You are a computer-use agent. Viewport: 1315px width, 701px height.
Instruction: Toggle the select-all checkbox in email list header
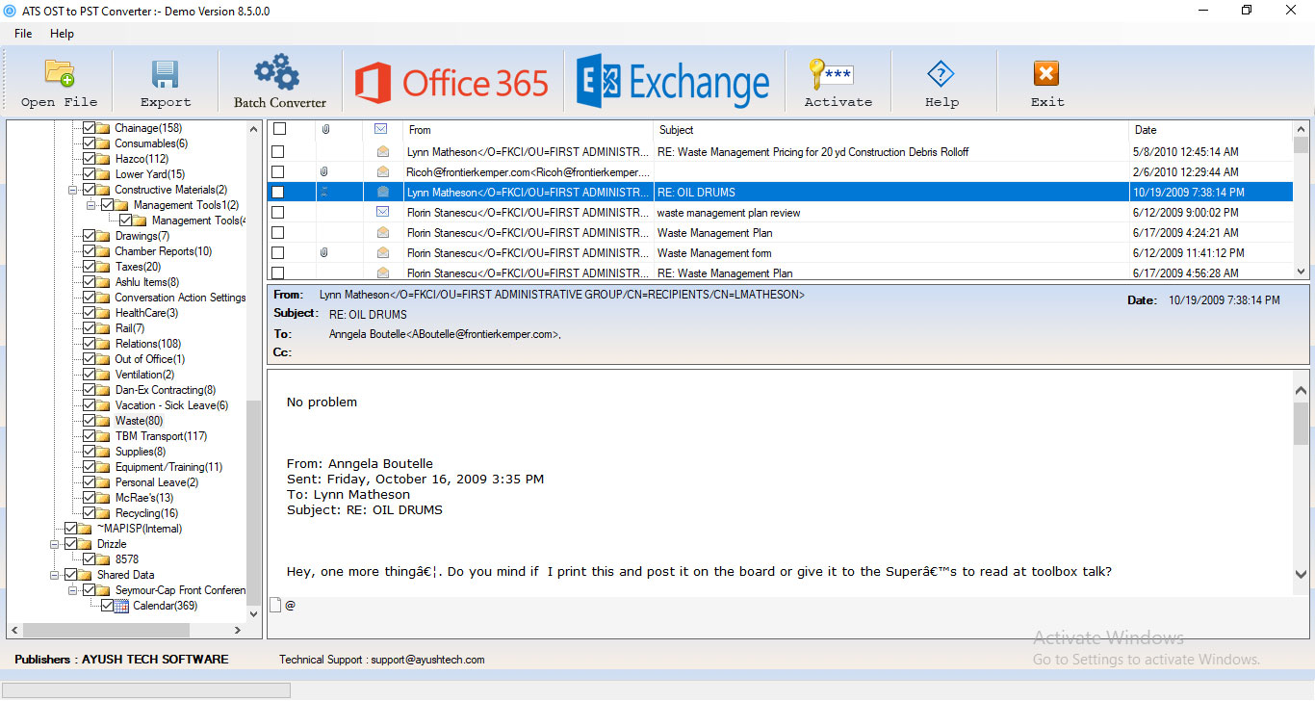[x=279, y=129]
